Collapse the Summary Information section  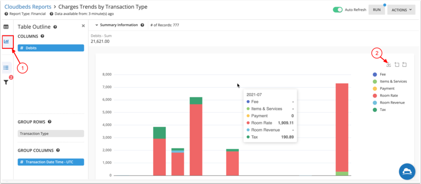(x=97, y=25)
